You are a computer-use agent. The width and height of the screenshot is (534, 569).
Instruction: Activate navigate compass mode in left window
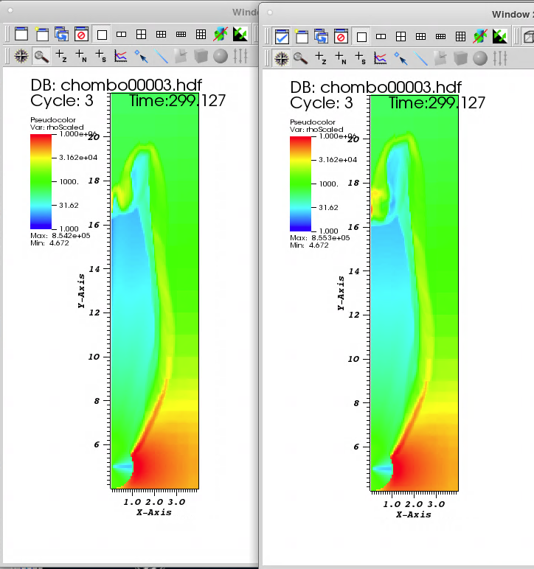(21, 55)
